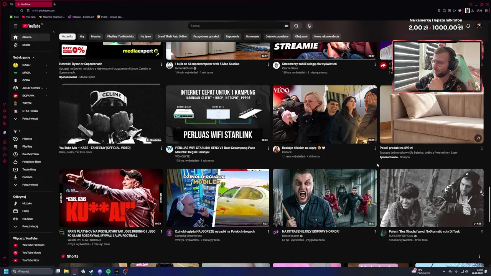Viewport: 491px width, 276px height.
Task: Click the YouTube logo in the header
Action: (x=31, y=26)
